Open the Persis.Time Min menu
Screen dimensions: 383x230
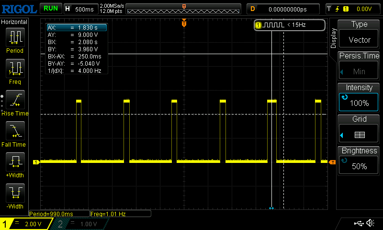tap(358, 66)
